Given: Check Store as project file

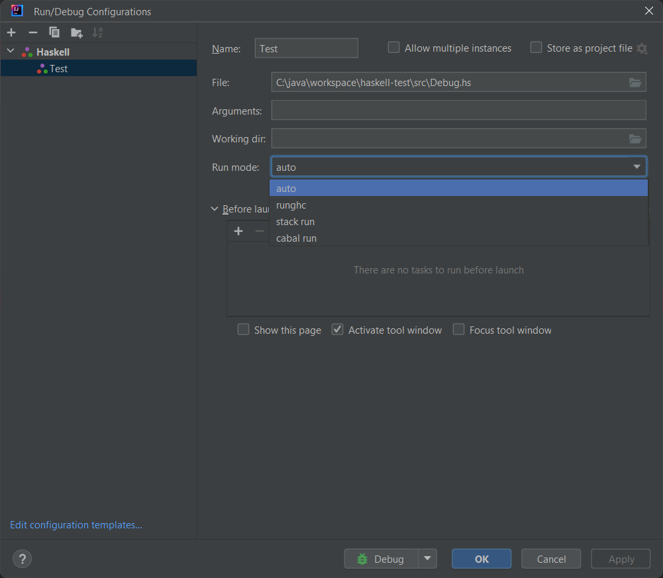Looking at the screenshot, I should point(536,48).
